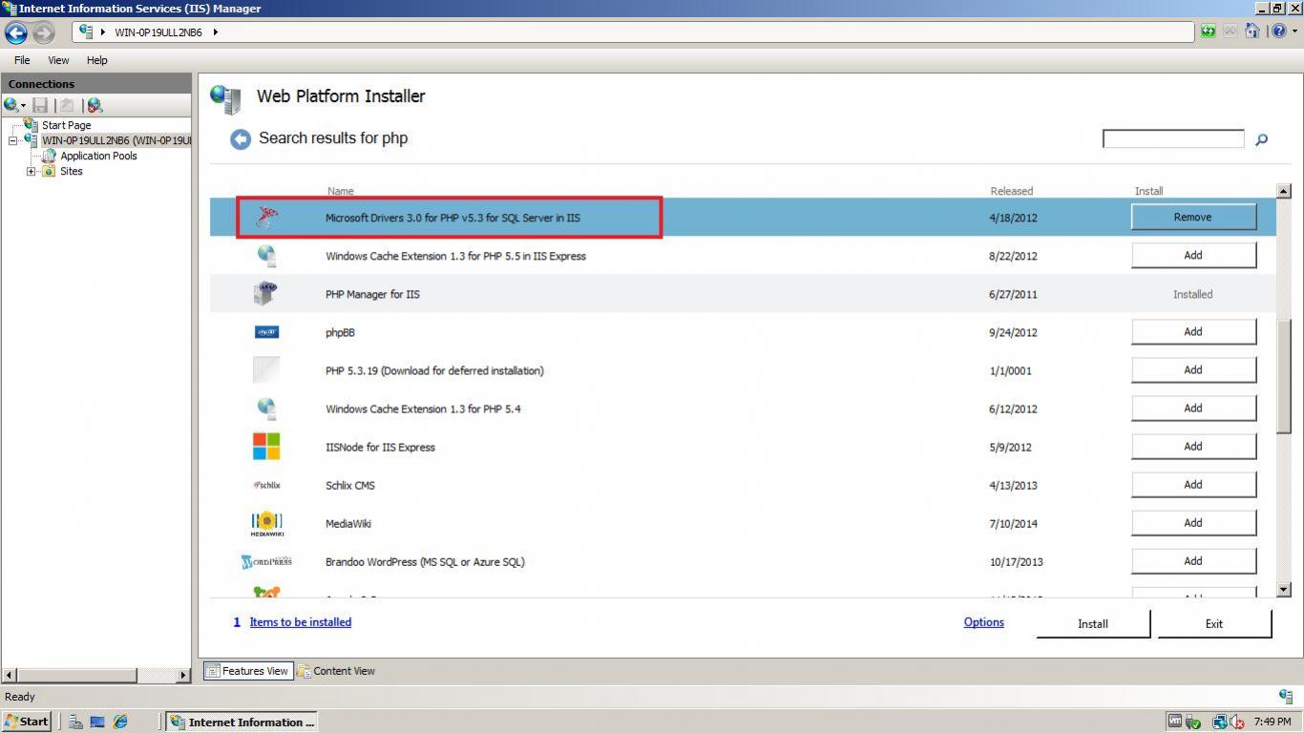
Task: Click the phpBB logo icon
Action: click(266, 332)
